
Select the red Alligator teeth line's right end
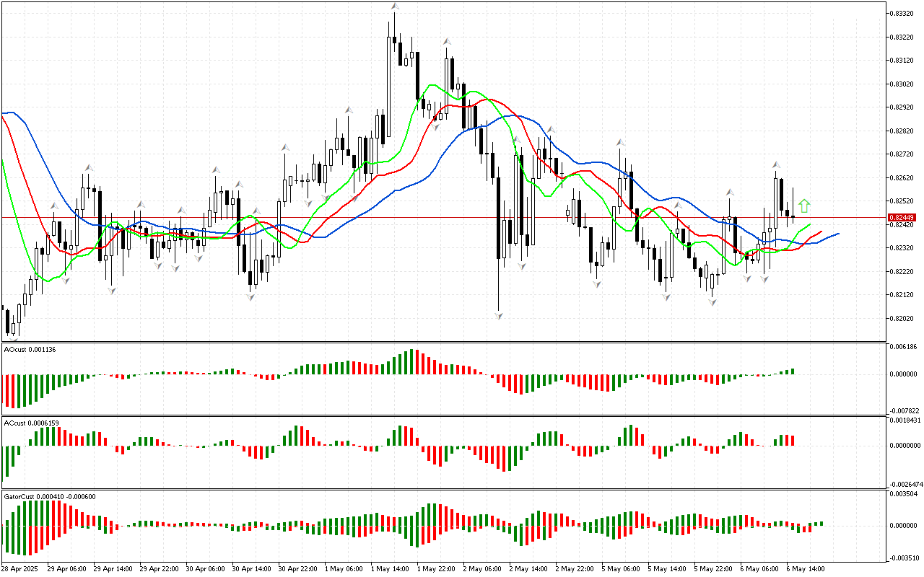click(x=821, y=232)
